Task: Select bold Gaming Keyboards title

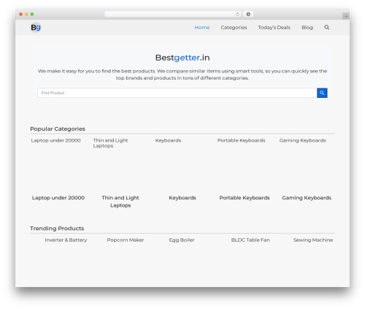Action: 307,198
